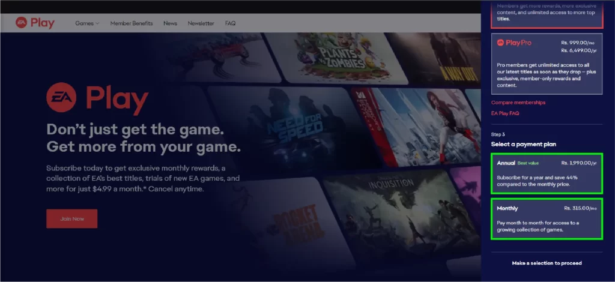
Task: Click the 'Rs. 1,990.00/yr' annual price
Action: pyautogui.click(x=578, y=163)
